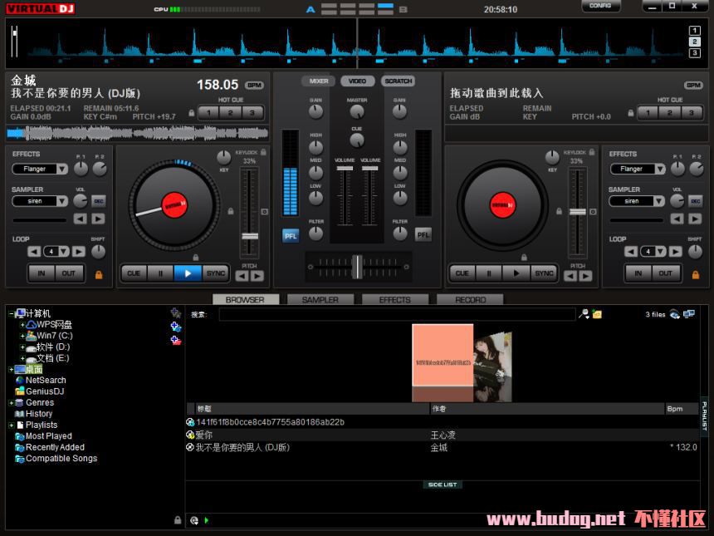
Task: Click the right deck sampler REC button
Action: [696, 201]
